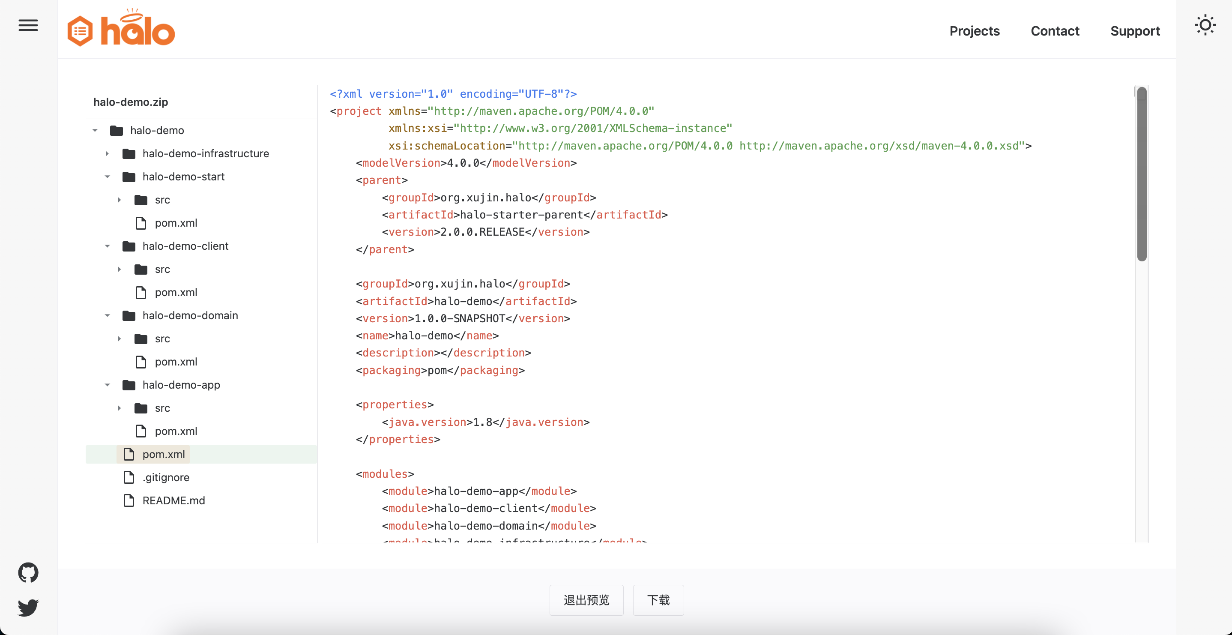Click the halo-demo.zip header title
The height and width of the screenshot is (635, 1232).
click(x=131, y=102)
